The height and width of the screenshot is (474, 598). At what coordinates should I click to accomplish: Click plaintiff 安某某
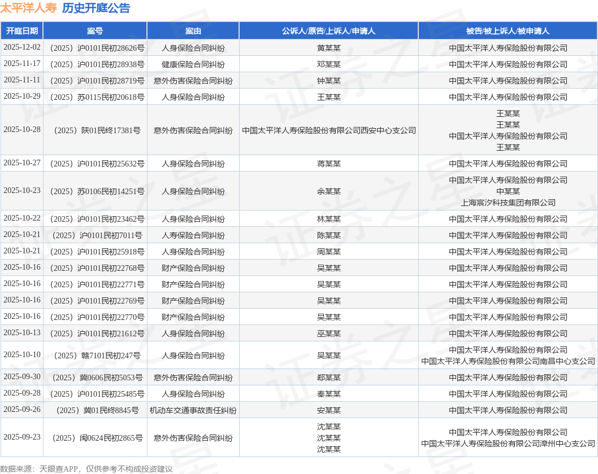(x=329, y=410)
